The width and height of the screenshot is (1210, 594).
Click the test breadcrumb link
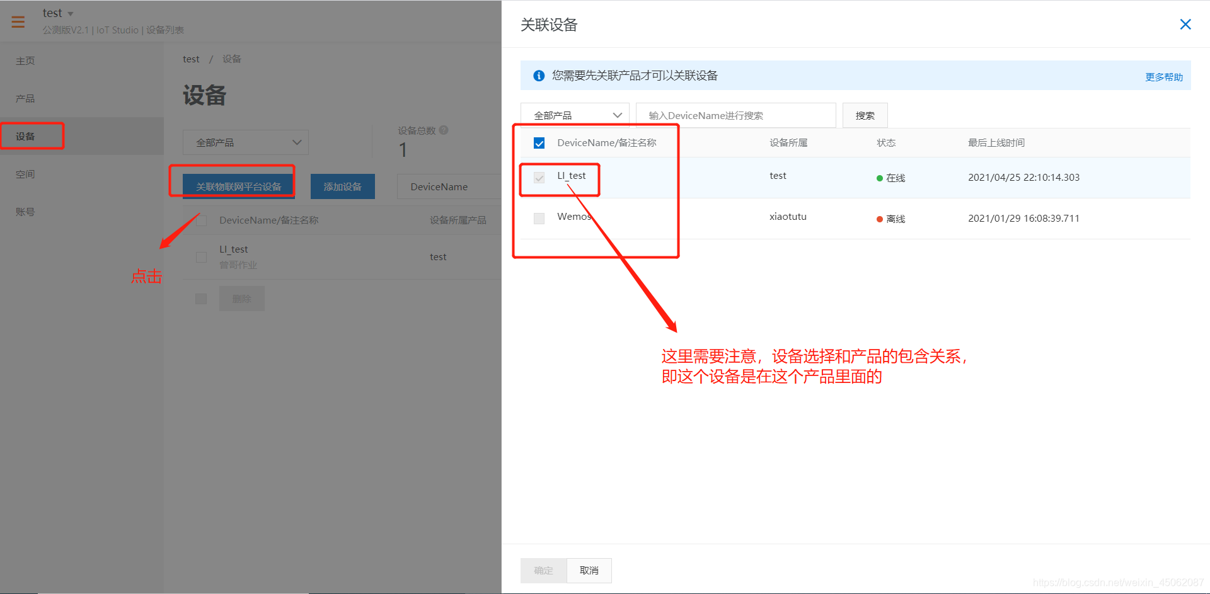(191, 59)
